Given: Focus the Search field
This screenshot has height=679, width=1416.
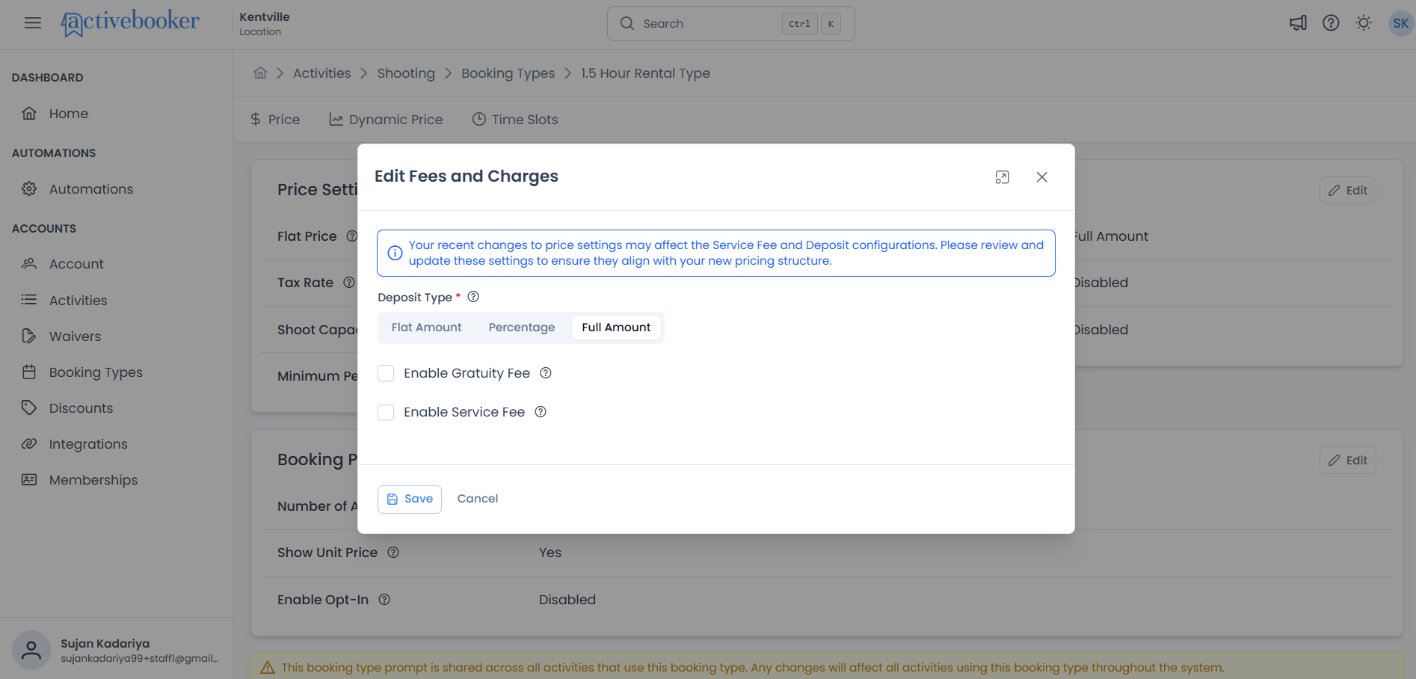Looking at the screenshot, I should (730, 23).
